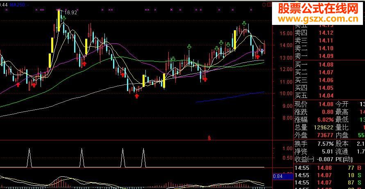Click the red S marker below the chart
365x189 pixels.
(x=209, y=138)
